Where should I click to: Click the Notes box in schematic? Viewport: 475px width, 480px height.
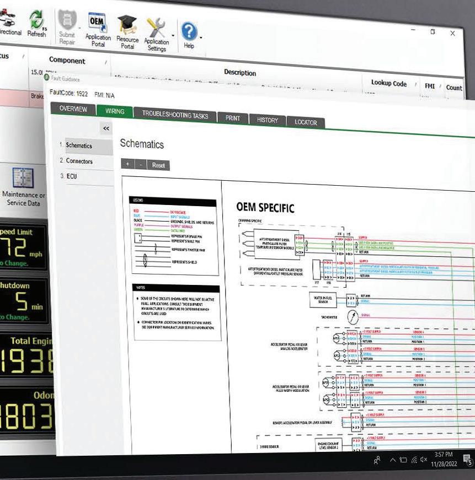pos(177,312)
